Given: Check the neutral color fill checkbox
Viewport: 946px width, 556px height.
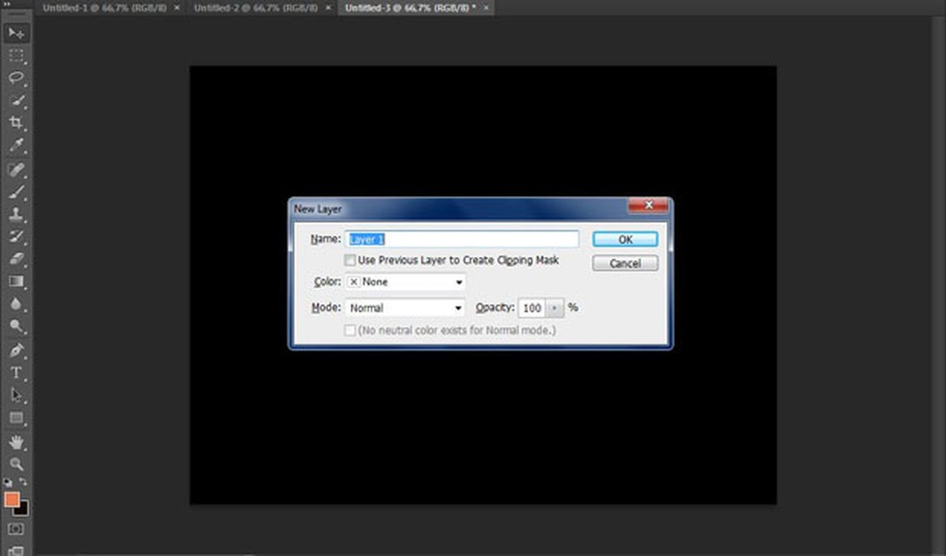Looking at the screenshot, I should pos(349,330).
